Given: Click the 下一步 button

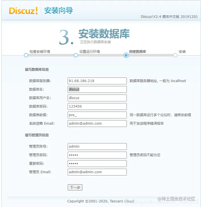Looking at the screenshot, I should (x=75, y=187).
